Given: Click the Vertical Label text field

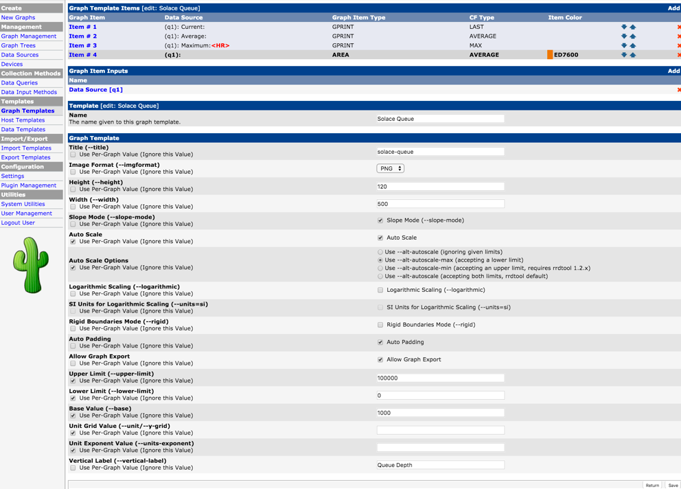Looking at the screenshot, I should coord(440,465).
